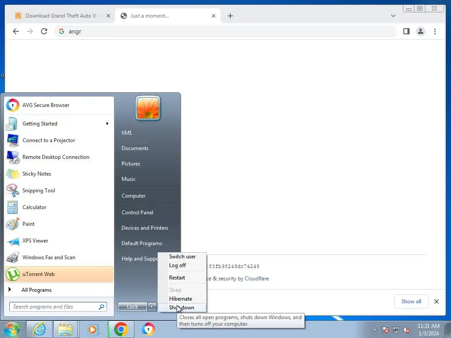Image resolution: width=451 pixels, height=338 pixels.
Task: Close the Grand Theft Auto V tab
Action: pyautogui.click(x=108, y=16)
